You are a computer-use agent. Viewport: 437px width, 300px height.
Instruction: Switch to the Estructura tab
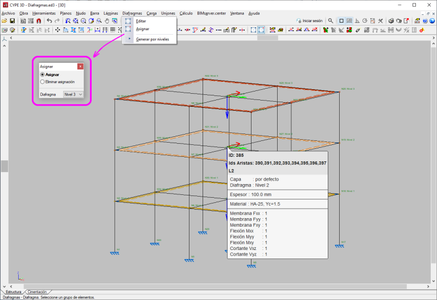13,291
